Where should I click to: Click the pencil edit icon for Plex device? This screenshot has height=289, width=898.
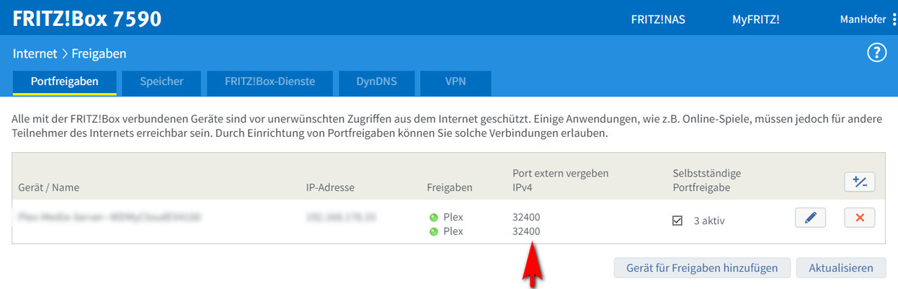[810, 218]
